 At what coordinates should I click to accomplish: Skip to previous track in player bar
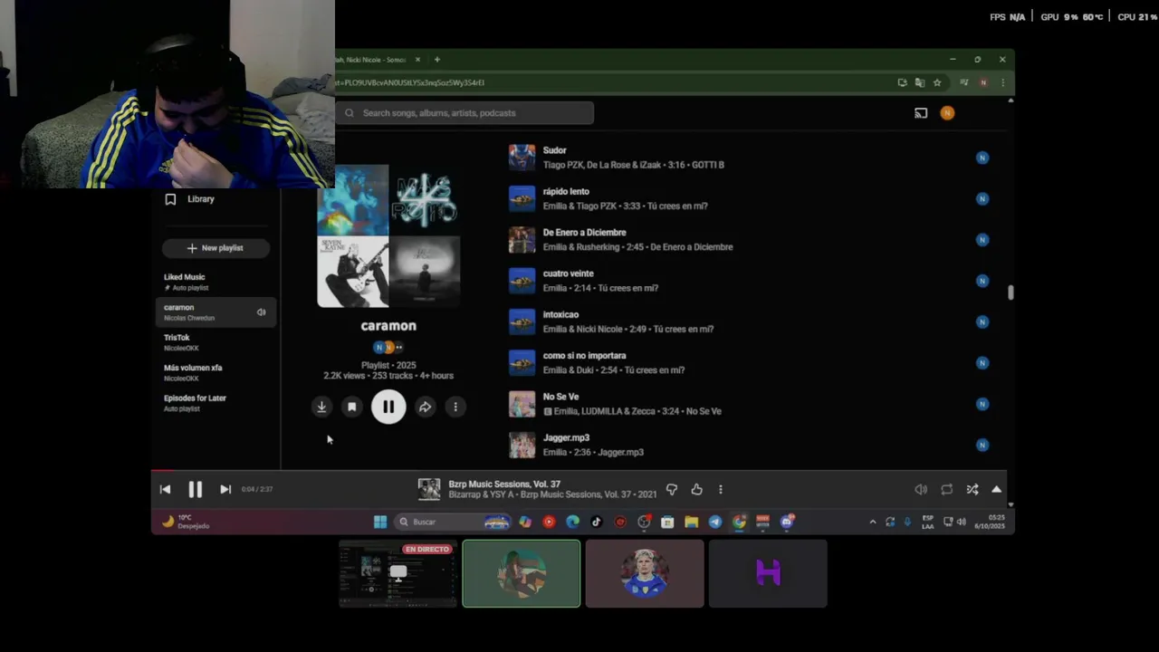(165, 489)
